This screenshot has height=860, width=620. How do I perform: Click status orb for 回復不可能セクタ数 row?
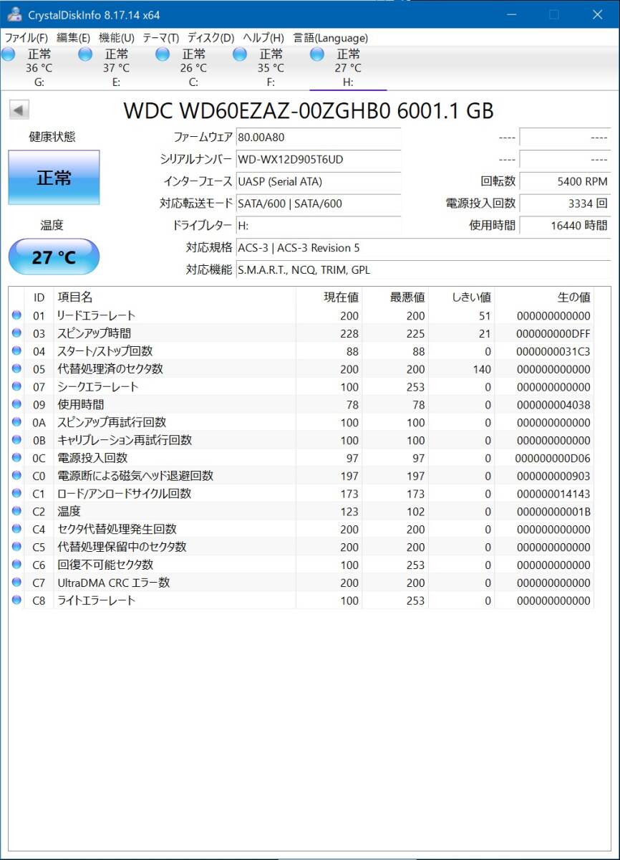coord(16,565)
